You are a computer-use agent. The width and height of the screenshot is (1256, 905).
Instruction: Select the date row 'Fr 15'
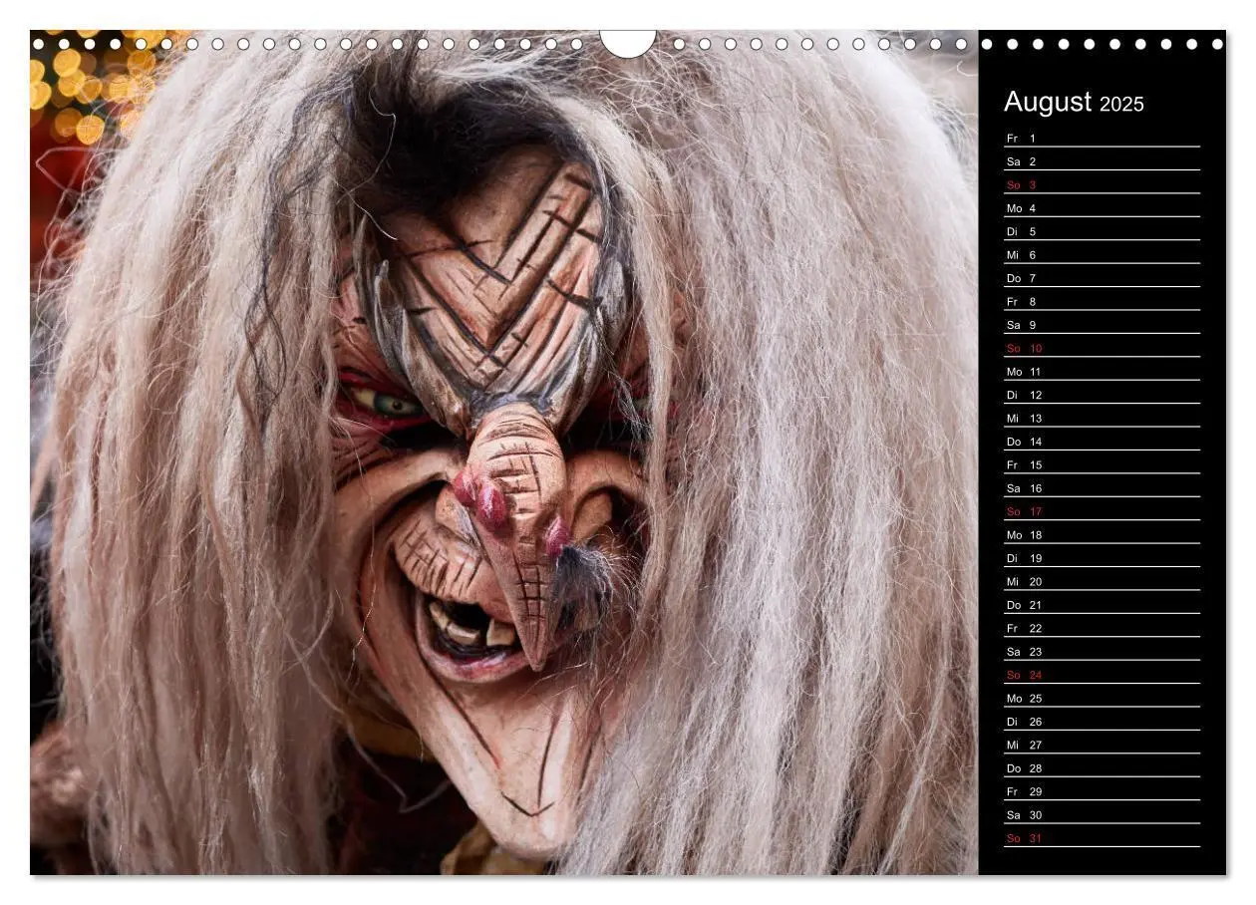[x=1101, y=464]
